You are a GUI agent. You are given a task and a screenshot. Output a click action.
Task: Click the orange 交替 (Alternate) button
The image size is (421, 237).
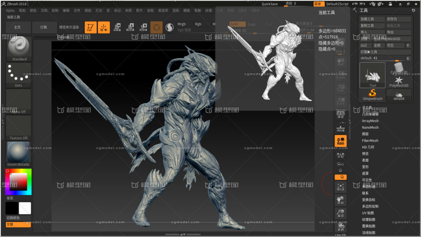tap(18, 224)
